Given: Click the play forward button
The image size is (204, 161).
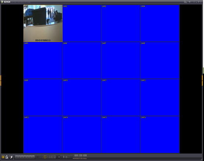Looking at the screenshot, I should tap(28, 157).
